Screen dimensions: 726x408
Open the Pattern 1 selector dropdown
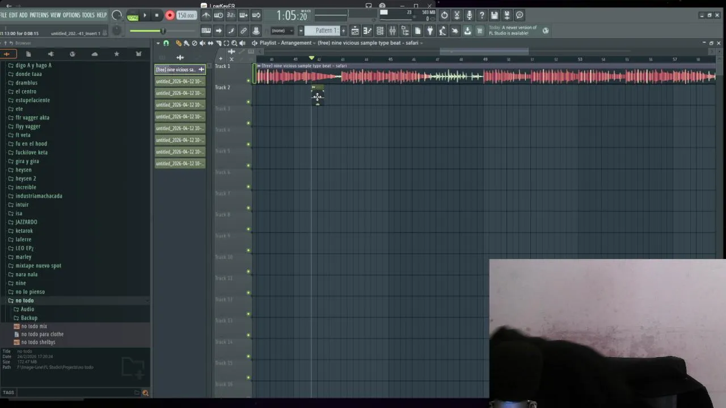pyautogui.click(x=322, y=31)
